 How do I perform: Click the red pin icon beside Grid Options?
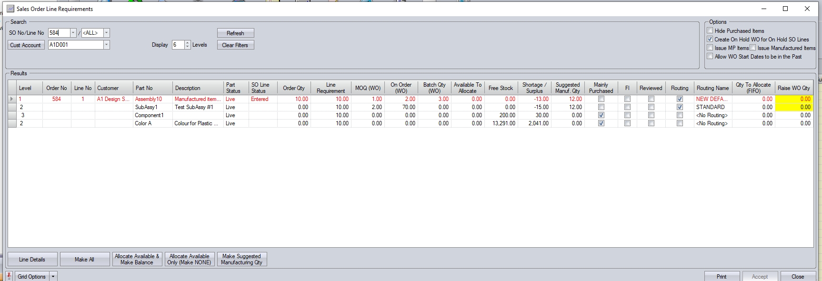[9, 276]
